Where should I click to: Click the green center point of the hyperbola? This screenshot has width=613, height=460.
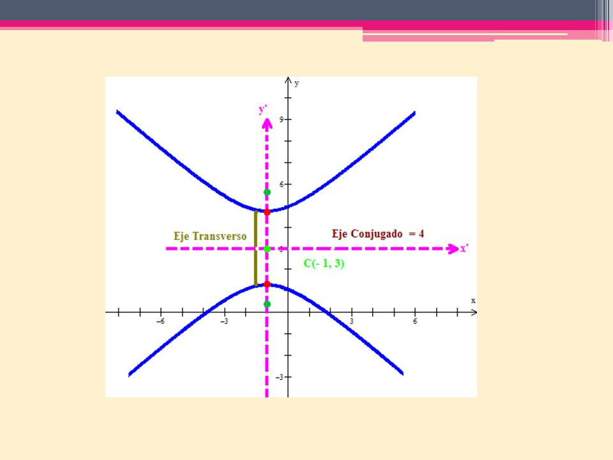click(267, 249)
